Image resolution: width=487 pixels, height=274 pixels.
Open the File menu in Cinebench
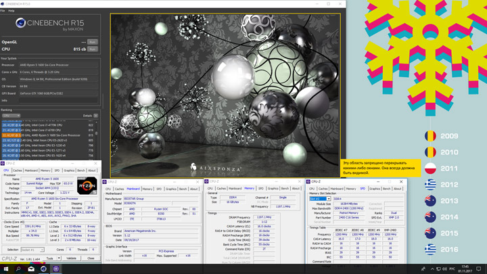point(3,11)
